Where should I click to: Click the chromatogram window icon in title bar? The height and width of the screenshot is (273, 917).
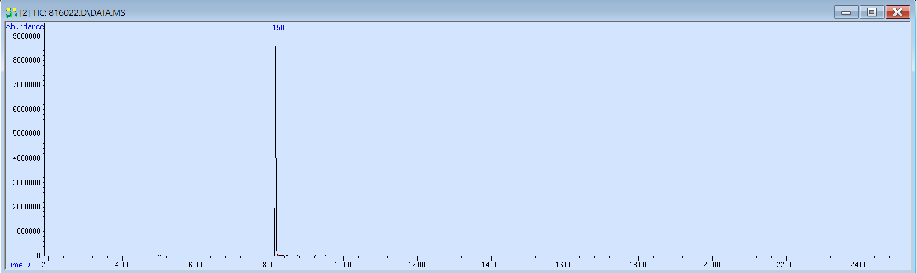click(11, 12)
